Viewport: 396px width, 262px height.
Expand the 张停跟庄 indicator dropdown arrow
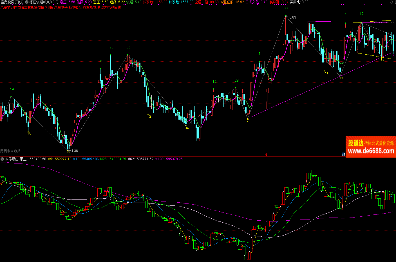(x=2, y=159)
